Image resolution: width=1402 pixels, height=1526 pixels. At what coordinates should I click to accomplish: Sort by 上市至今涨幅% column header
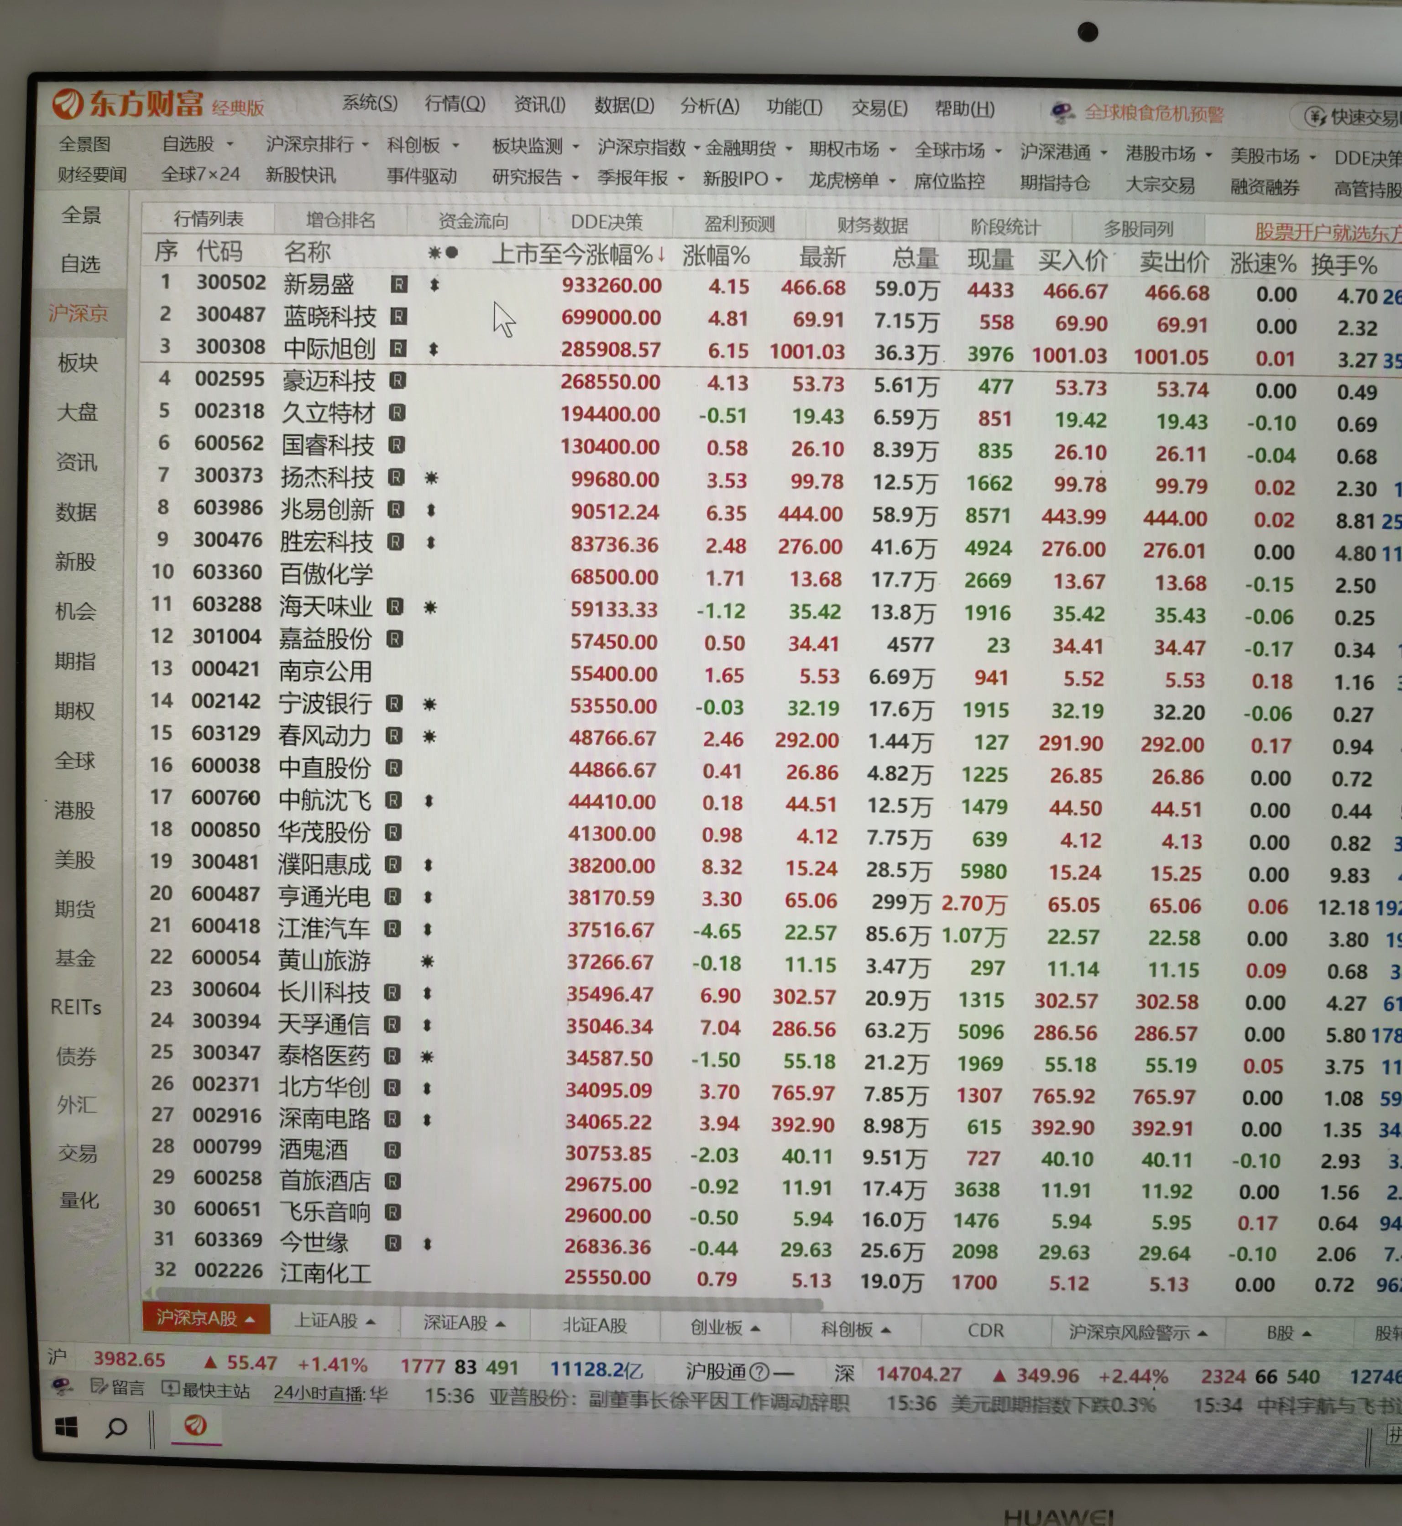tap(581, 254)
